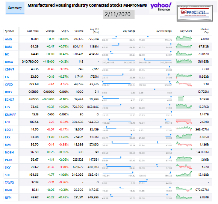Sort by the Avg Vol (3m) header
Screen dimensions: 218x204
point(94,31)
